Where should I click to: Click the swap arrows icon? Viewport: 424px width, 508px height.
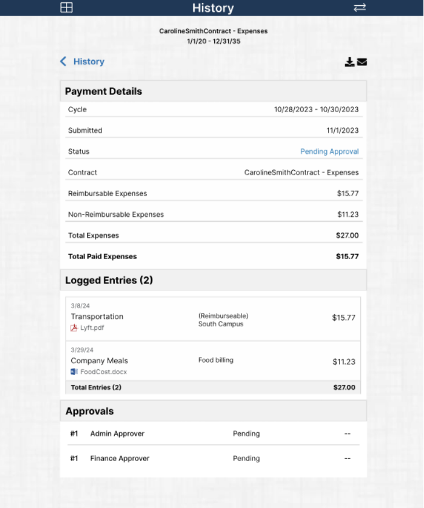360,8
